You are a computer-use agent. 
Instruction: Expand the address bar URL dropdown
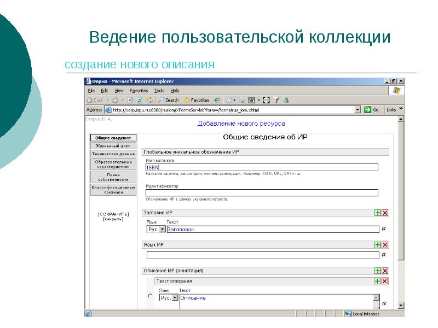358,109
